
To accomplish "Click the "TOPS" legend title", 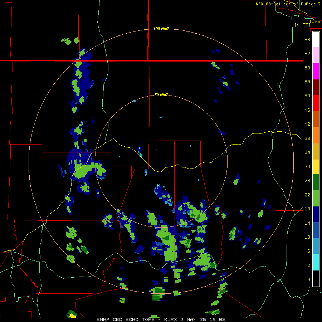I will pyautogui.click(x=314, y=21).
